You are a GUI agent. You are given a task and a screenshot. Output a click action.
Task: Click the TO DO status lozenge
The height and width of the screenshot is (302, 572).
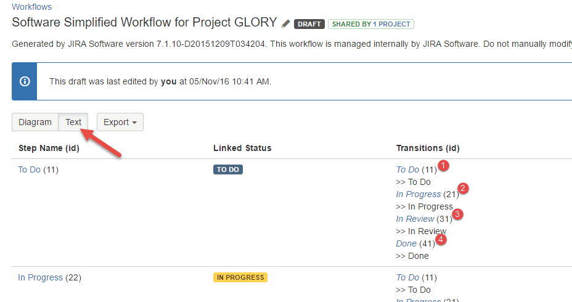228,169
